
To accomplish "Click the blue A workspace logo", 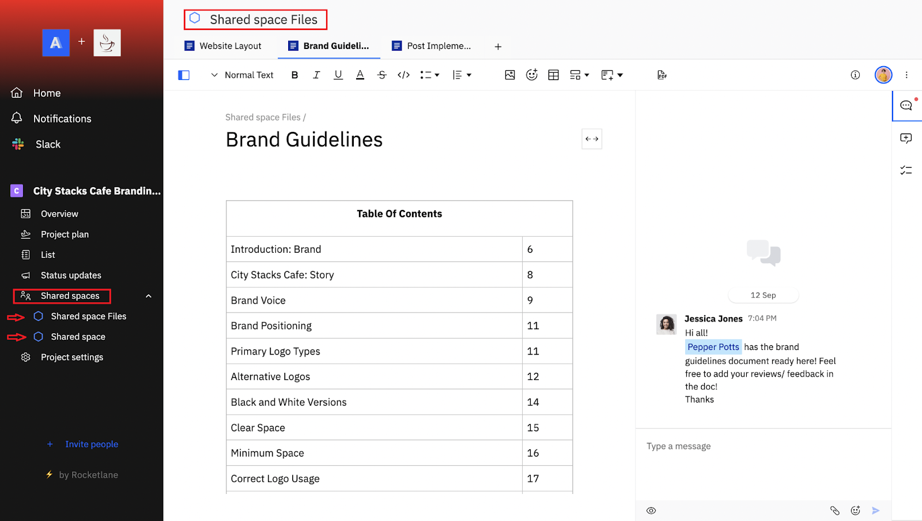I will 56,43.
